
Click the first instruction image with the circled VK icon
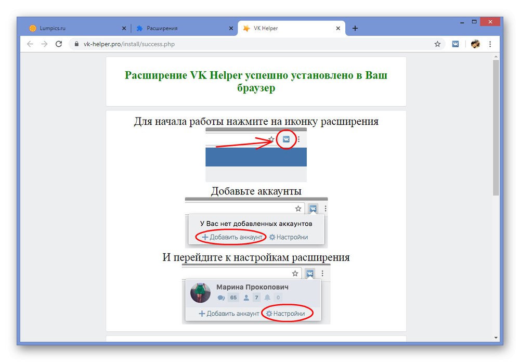256,155
